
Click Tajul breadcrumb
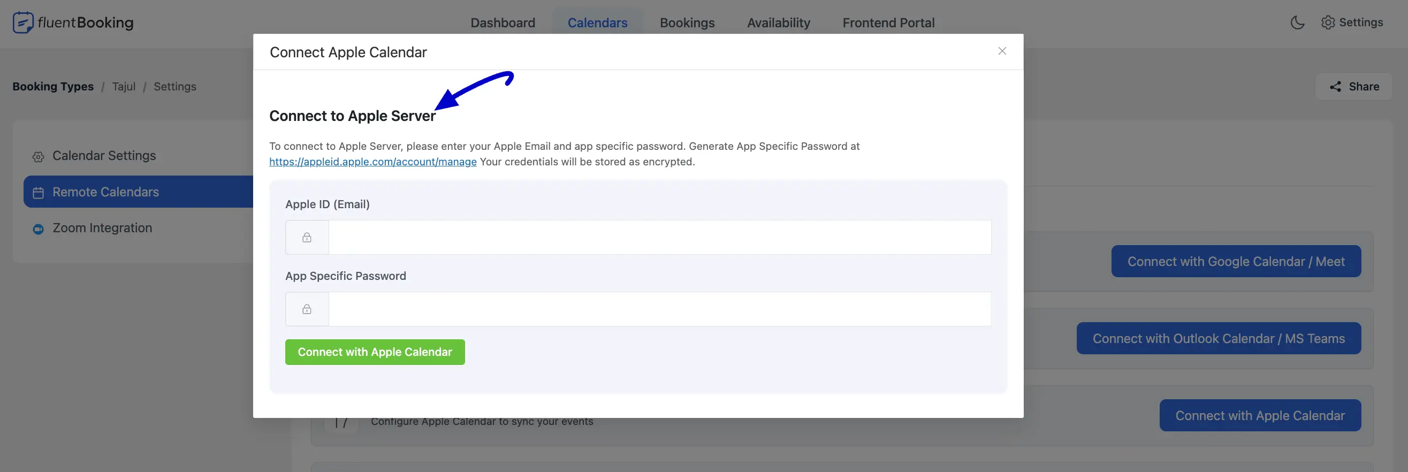pos(124,86)
